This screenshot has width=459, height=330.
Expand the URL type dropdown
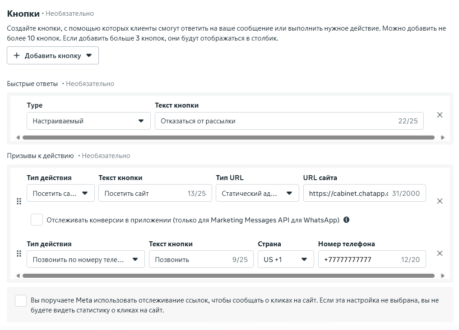[x=257, y=194]
